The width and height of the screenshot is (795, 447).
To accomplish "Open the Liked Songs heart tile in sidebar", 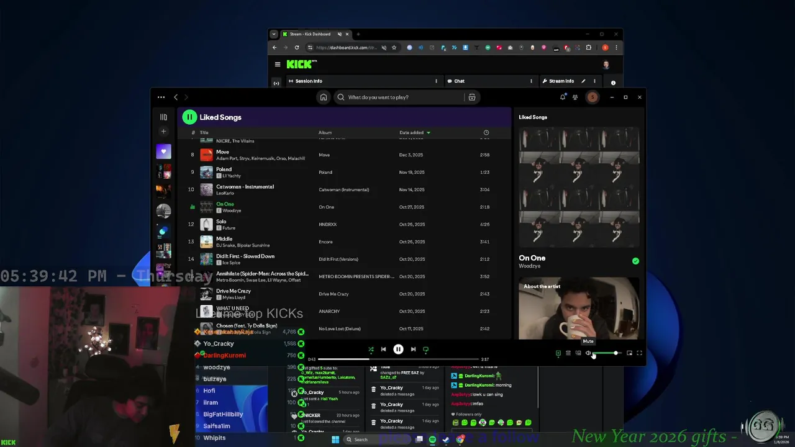I will (163, 151).
